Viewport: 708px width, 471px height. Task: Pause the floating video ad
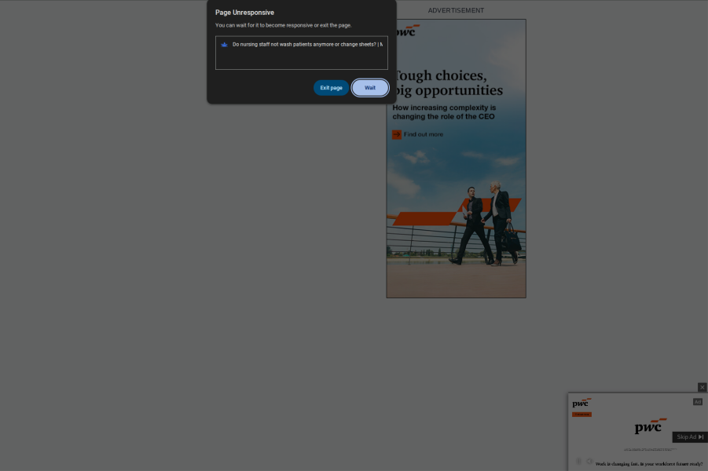pos(578,462)
